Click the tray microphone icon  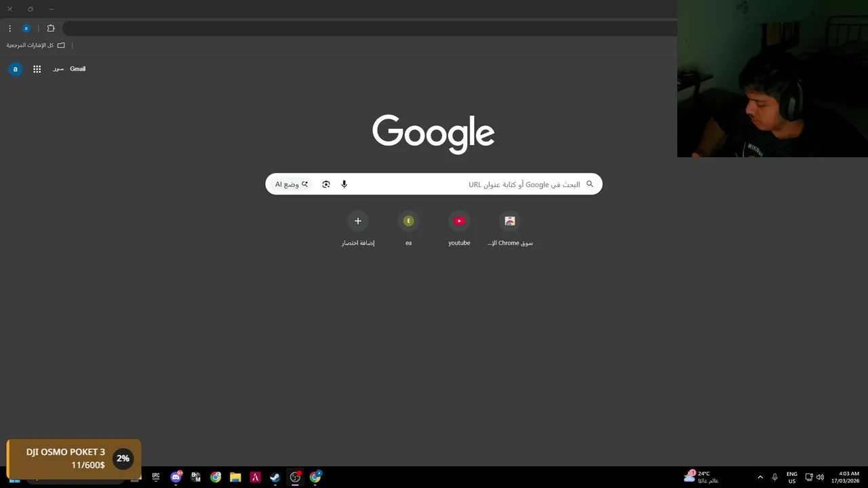(x=774, y=477)
